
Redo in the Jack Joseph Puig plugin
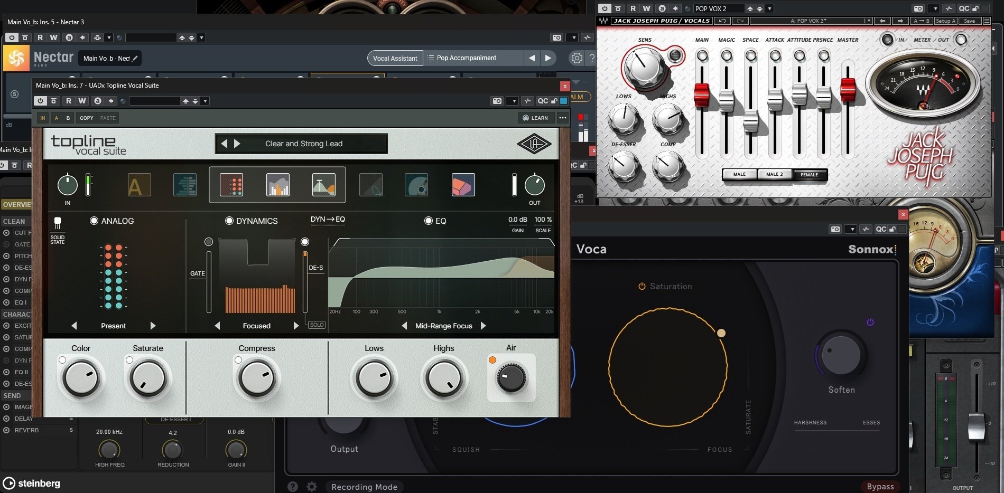(x=740, y=21)
